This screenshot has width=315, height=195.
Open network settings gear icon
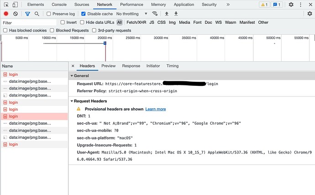310,14
